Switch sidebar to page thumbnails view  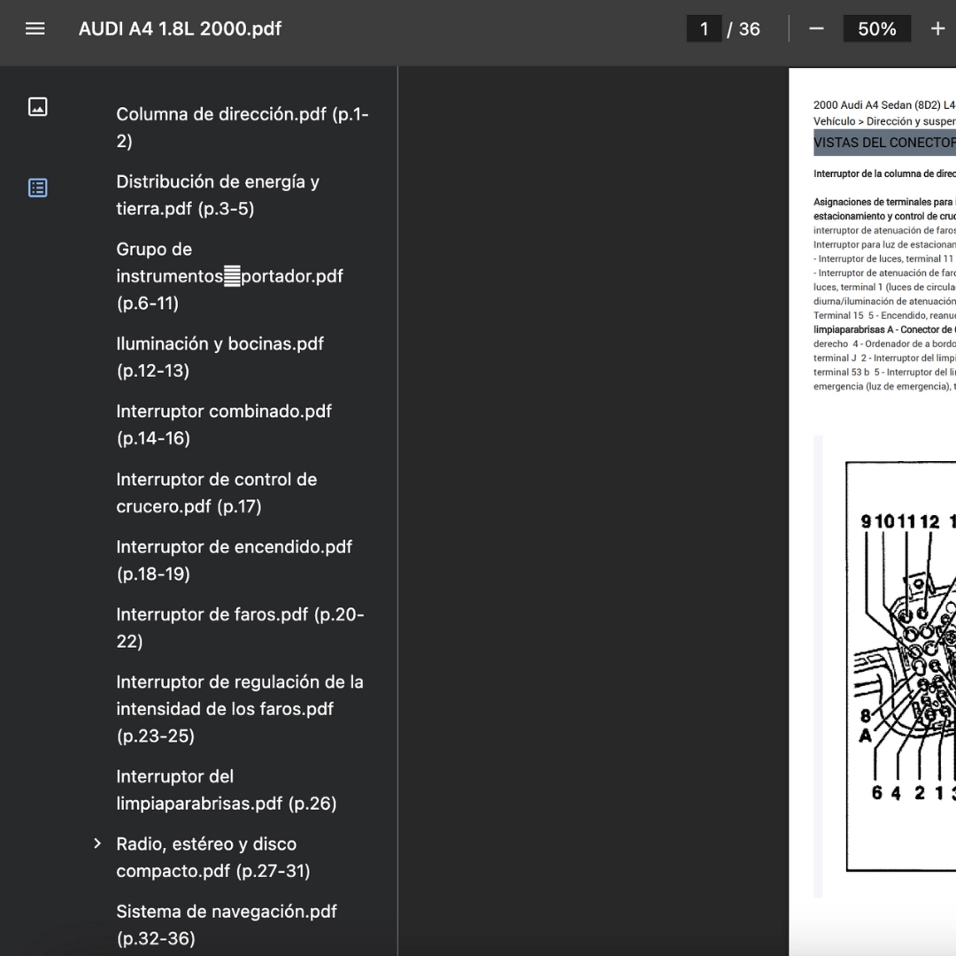coord(37,107)
